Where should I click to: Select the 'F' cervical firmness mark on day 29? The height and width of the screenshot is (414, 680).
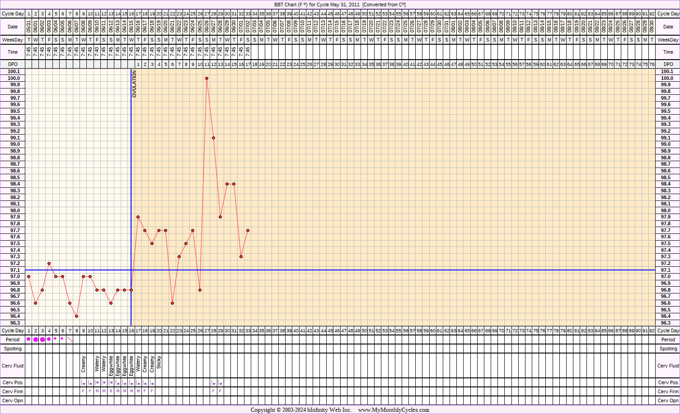(220, 391)
